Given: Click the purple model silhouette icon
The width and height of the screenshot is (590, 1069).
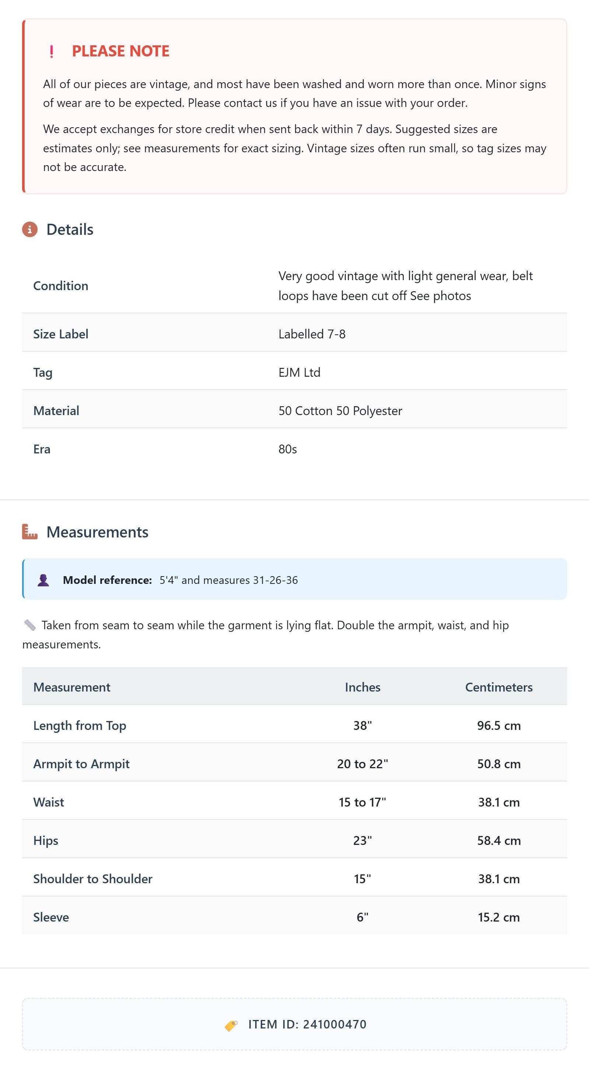Looking at the screenshot, I should 43,580.
